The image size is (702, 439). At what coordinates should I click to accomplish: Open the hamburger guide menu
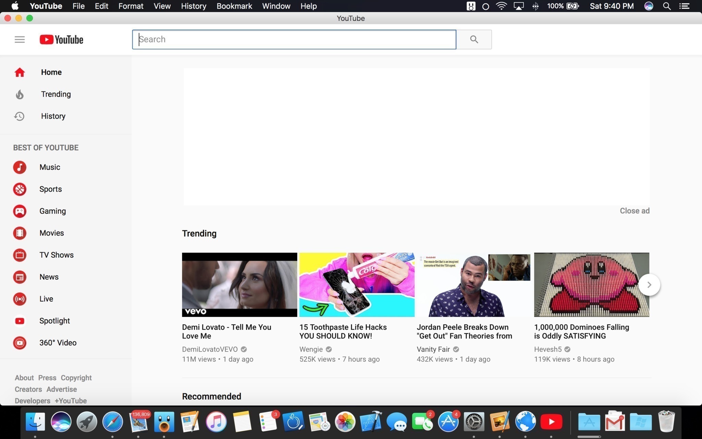pyautogui.click(x=20, y=39)
